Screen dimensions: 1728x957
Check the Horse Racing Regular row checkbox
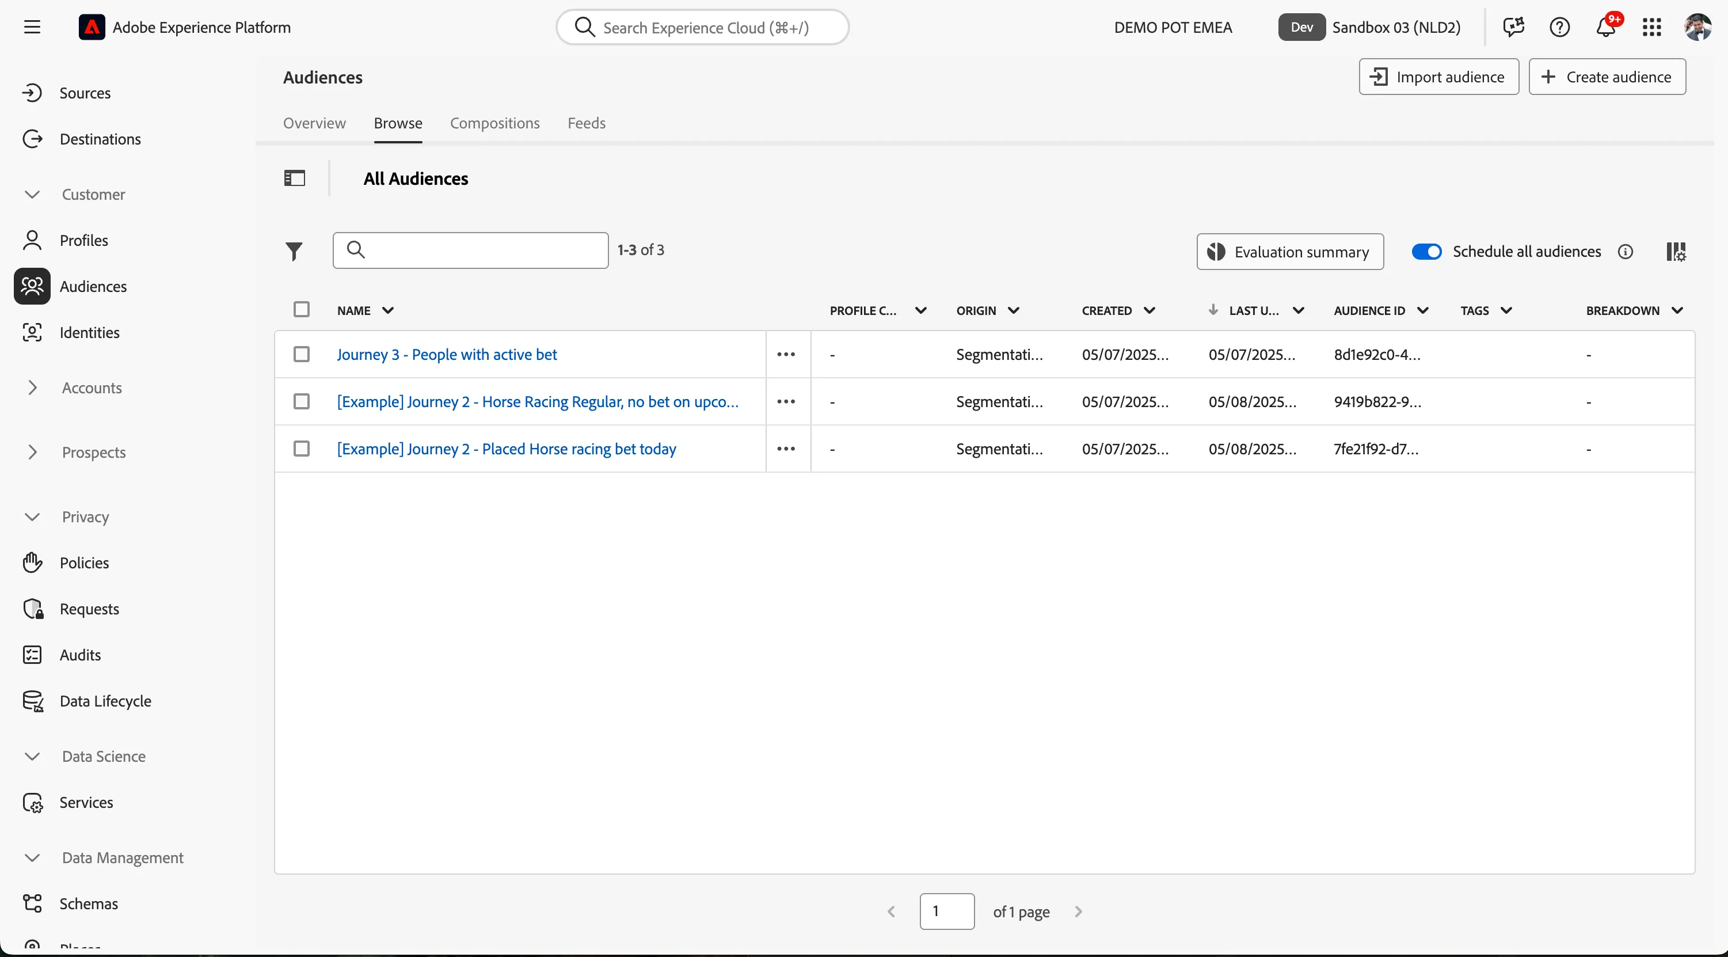coord(301,401)
